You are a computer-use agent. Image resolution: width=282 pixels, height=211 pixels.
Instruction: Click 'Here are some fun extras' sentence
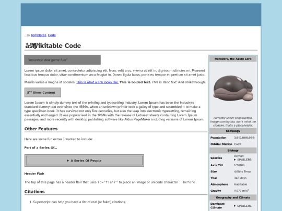pos(58,139)
